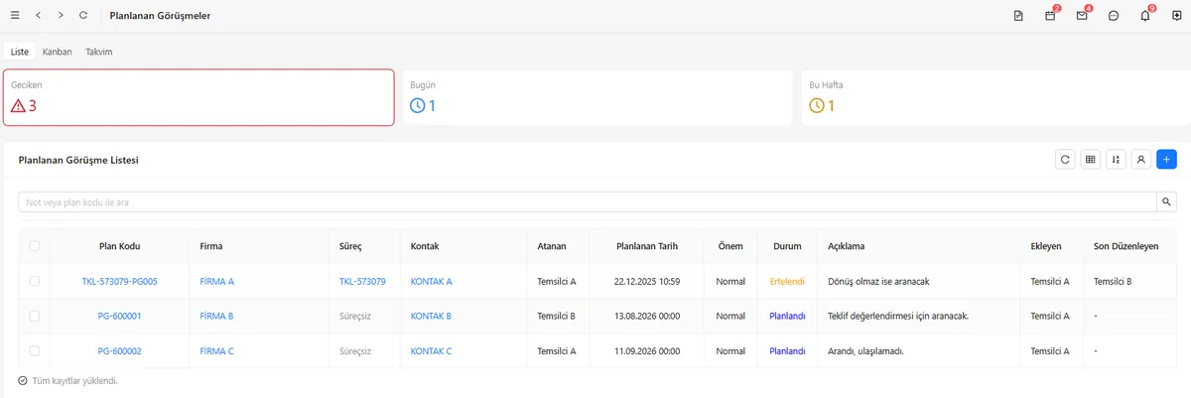Open the document notes icon

click(1018, 16)
